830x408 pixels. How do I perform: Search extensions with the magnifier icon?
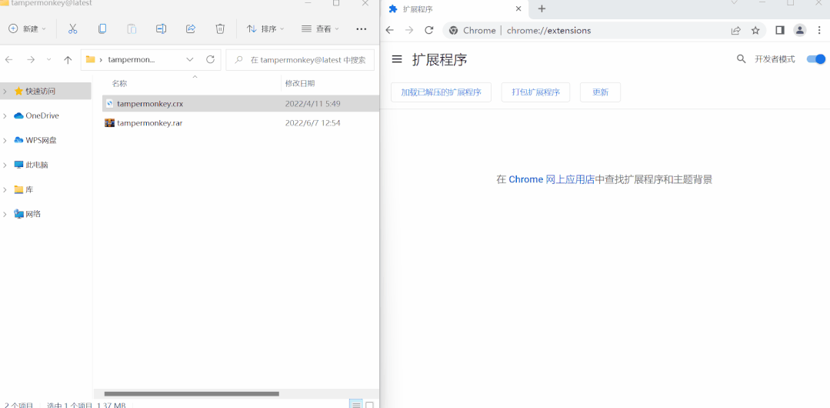point(741,59)
